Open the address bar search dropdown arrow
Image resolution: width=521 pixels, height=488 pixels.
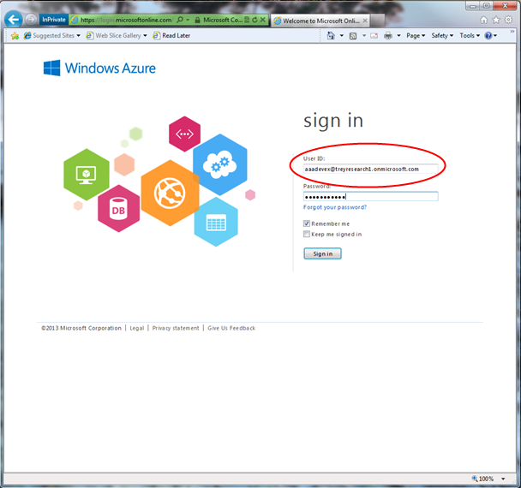188,20
